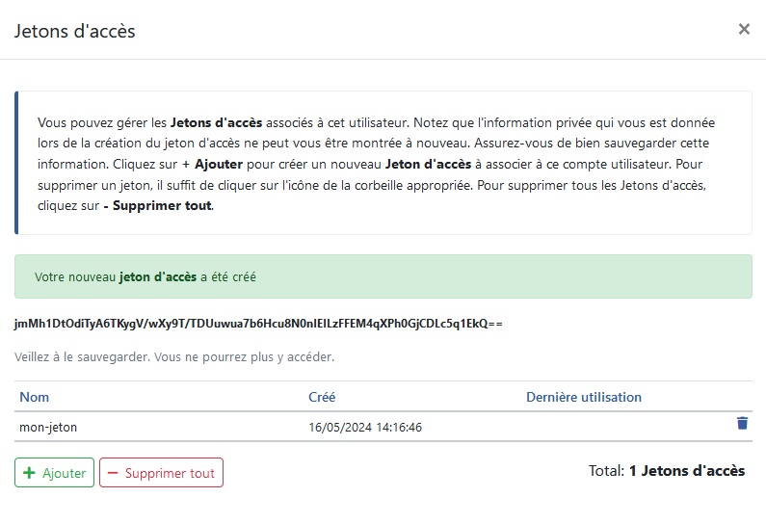Close the Jetons d'accès dialog
The image size is (766, 524).
[x=744, y=29]
